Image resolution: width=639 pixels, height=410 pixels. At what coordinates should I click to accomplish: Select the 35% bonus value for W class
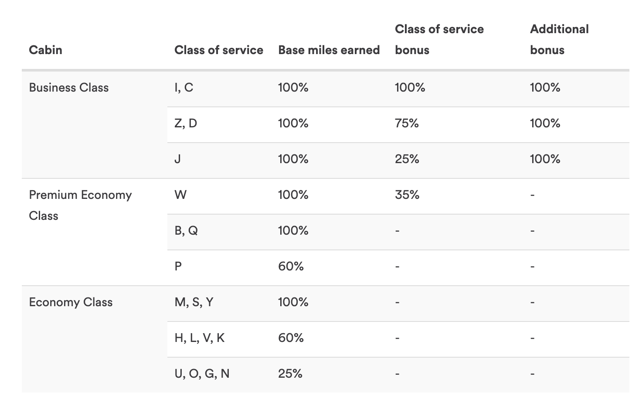click(x=407, y=195)
